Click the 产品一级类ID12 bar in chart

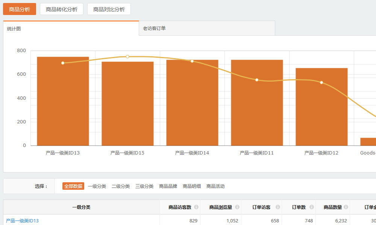tap(321, 106)
